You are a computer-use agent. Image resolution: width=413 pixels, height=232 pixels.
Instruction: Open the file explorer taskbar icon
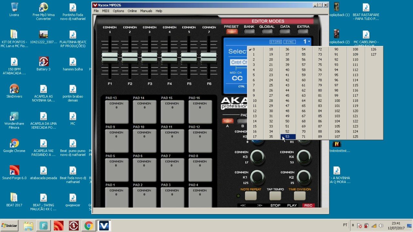(28, 226)
